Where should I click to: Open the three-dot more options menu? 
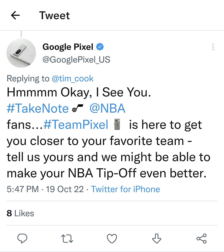pos(213,47)
